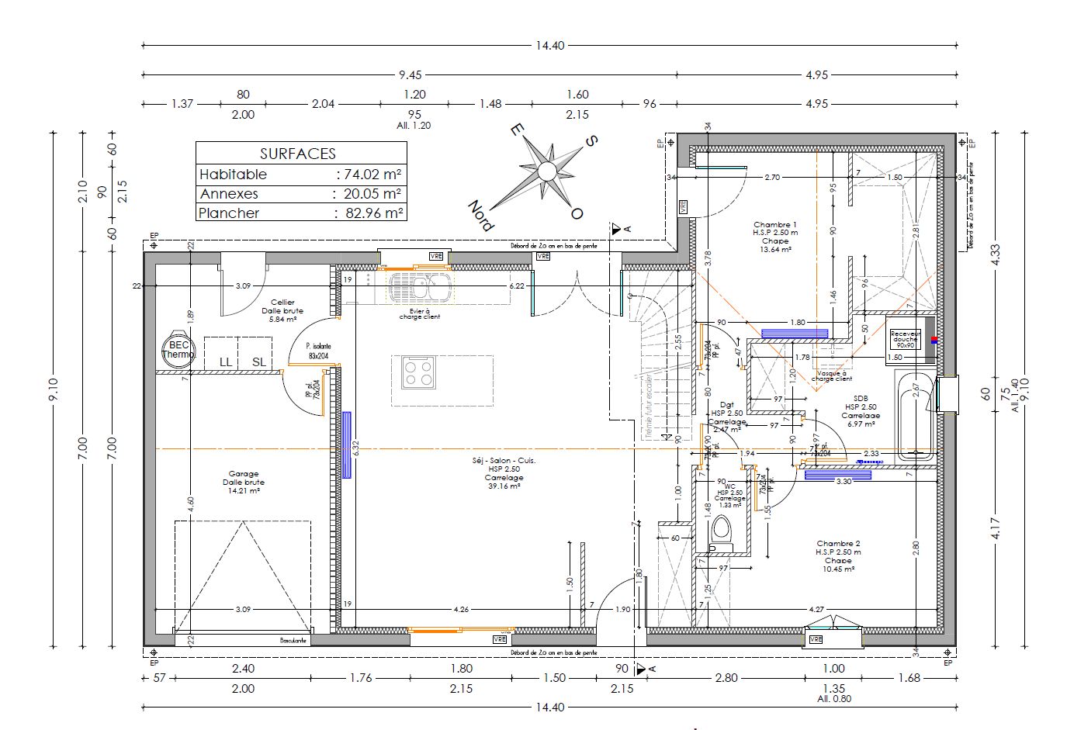Select the BEC Thermo water heater symbol
The height and width of the screenshot is (730, 1067).
pos(178,351)
